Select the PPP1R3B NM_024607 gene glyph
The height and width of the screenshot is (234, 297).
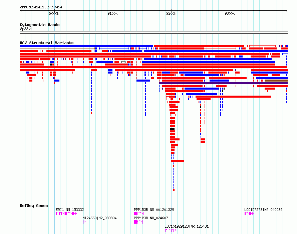click(138, 222)
